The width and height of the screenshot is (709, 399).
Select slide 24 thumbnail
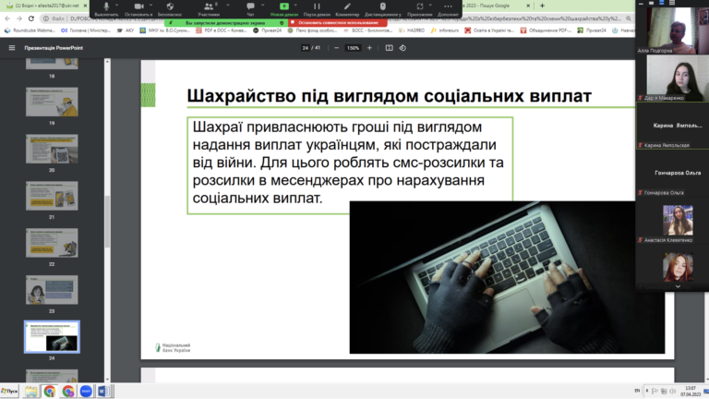pos(52,337)
